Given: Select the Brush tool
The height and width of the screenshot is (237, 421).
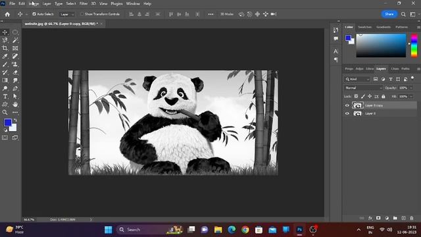Looking at the screenshot, I should coord(5,65).
